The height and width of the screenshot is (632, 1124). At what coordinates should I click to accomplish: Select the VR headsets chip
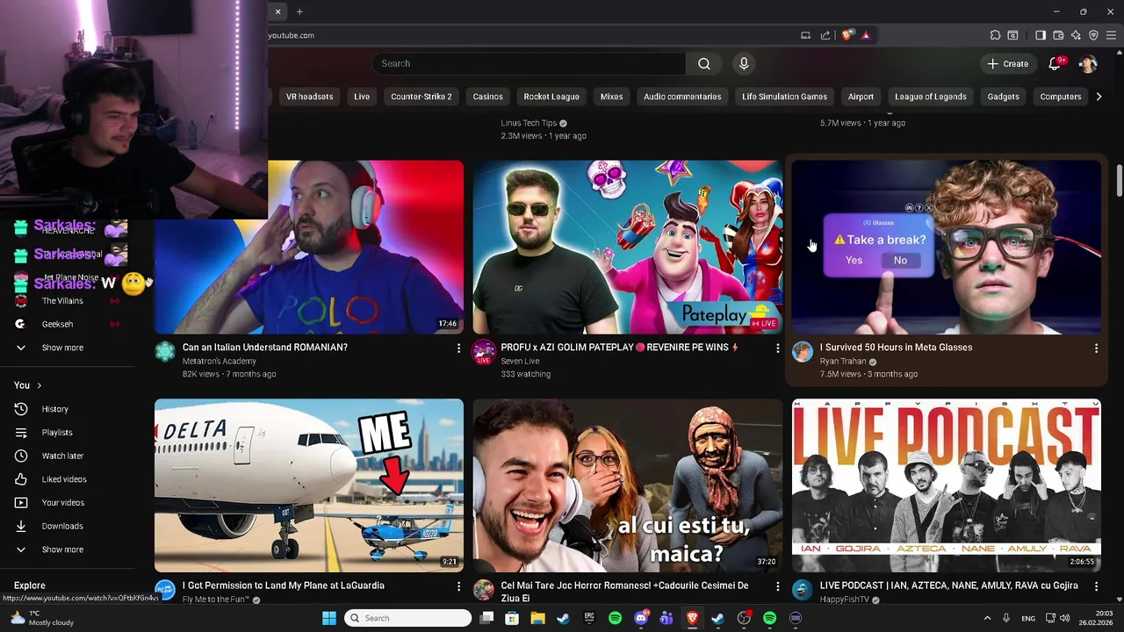pyautogui.click(x=309, y=97)
